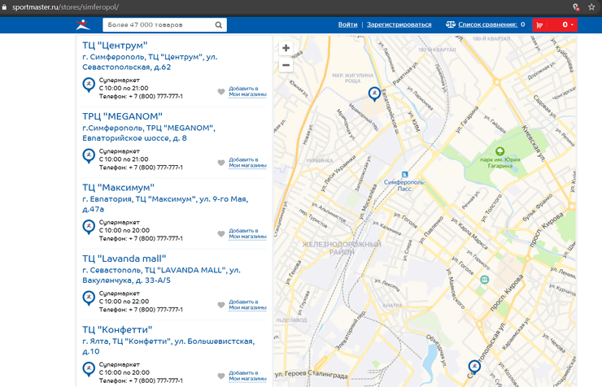Click the Войти login link
Screen dimensions: 602x387
[347, 25]
